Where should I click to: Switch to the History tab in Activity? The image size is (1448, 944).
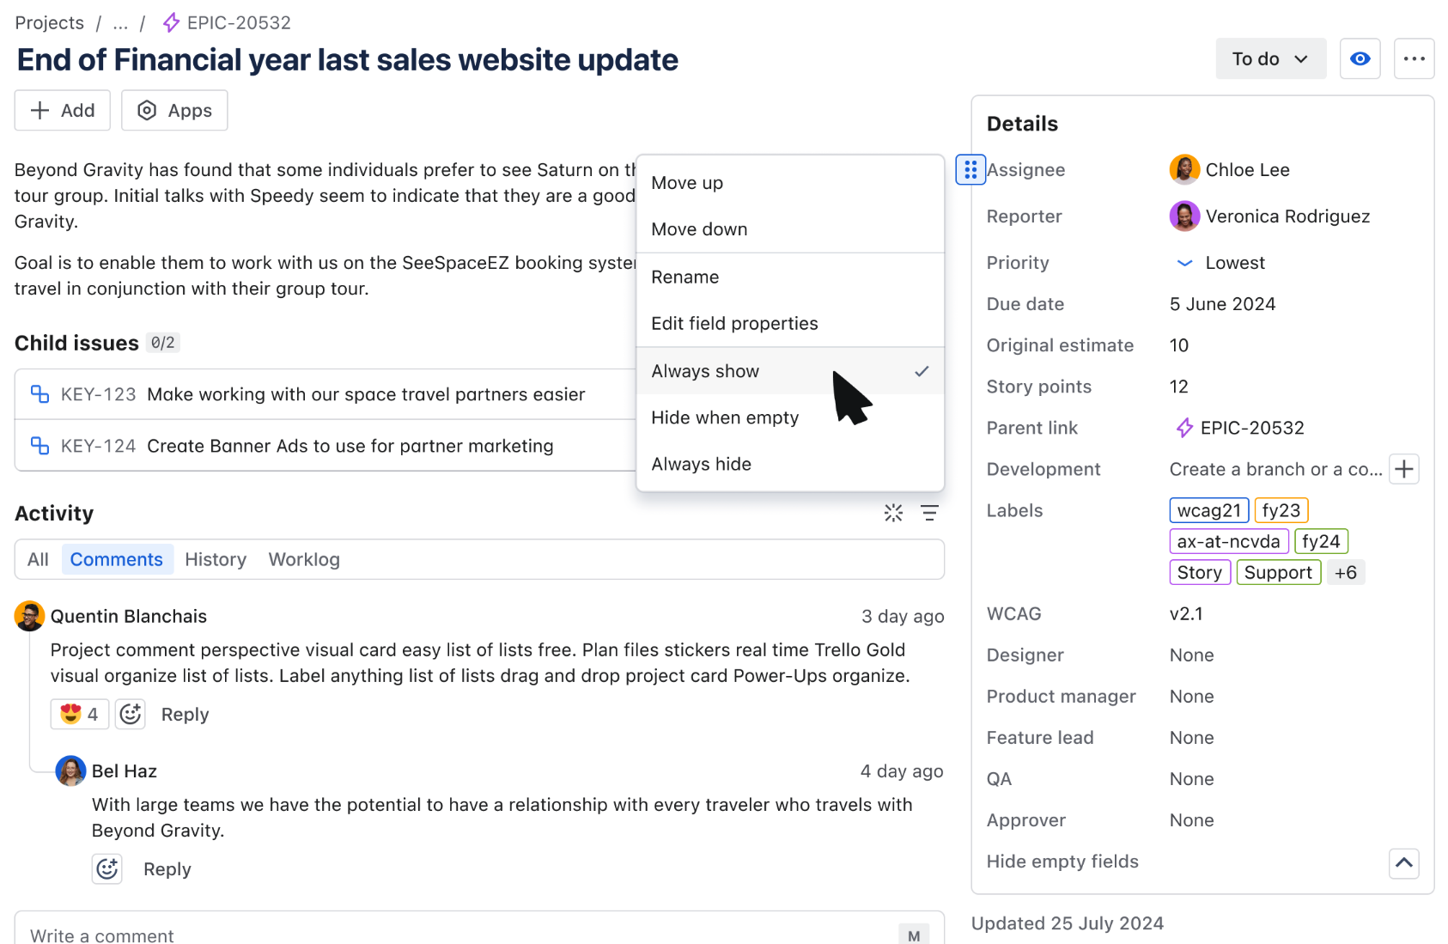point(216,559)
